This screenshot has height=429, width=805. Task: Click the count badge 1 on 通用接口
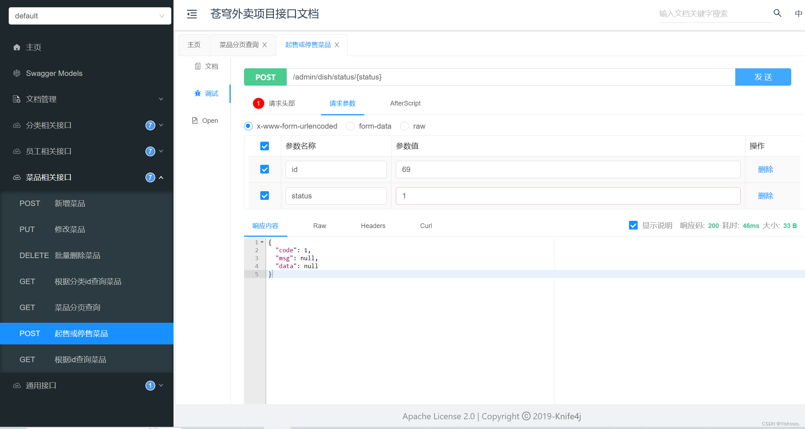150,386
